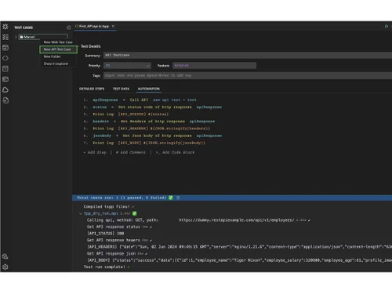Image resolution: width=392 pixels, height=294 pixels.
Task: Click the gear-shaped app logo in the sidebar
Action: click(5, 27)
